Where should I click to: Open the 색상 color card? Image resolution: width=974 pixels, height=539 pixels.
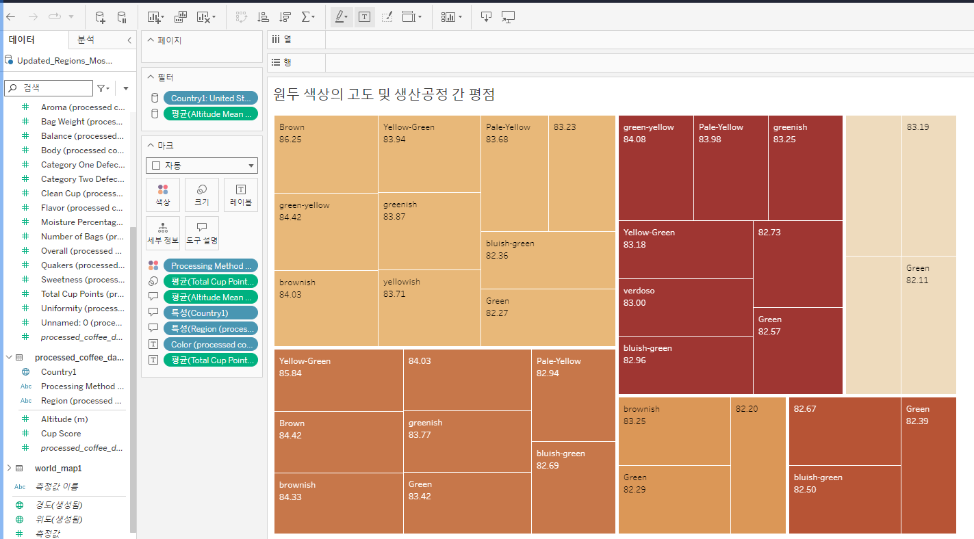[x=163, y=195]
